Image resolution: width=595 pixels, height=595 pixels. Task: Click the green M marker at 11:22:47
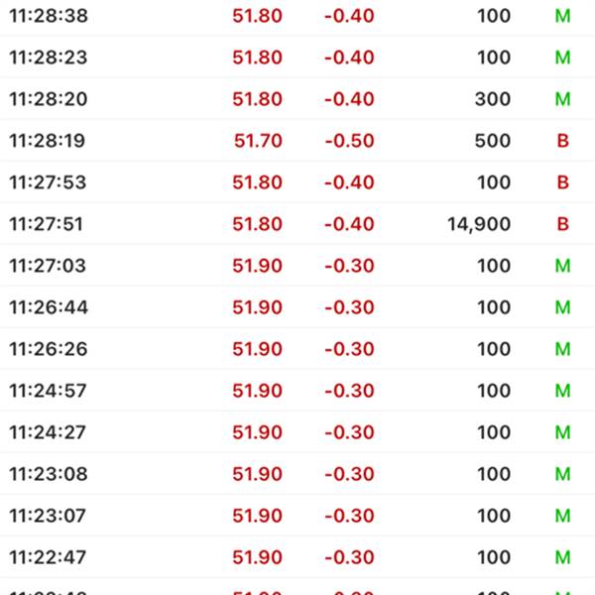tap(562, 557)
